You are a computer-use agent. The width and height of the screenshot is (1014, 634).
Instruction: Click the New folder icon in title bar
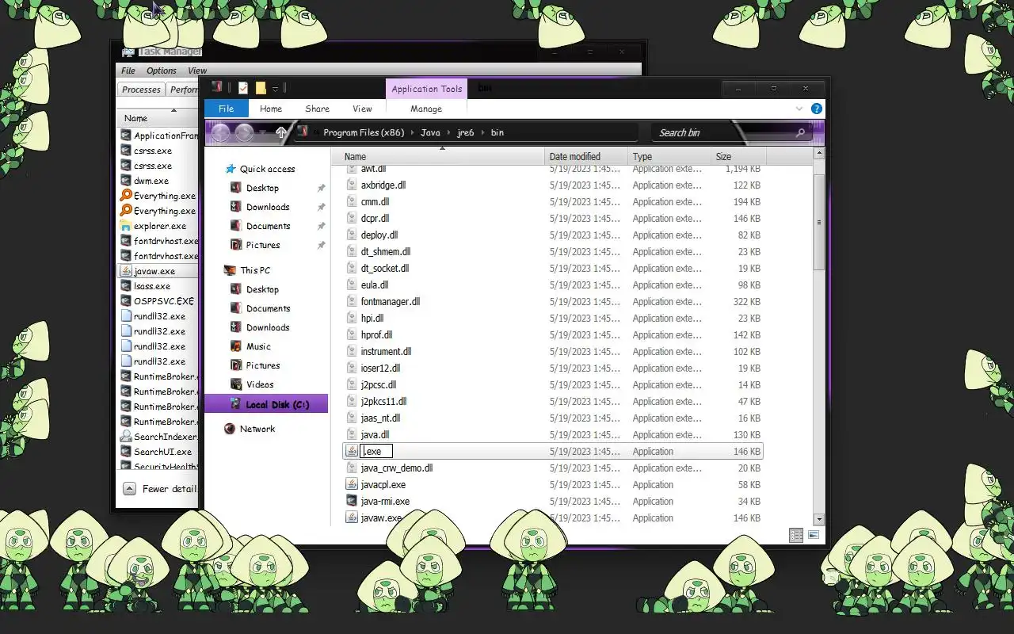(x=261, y=88)
